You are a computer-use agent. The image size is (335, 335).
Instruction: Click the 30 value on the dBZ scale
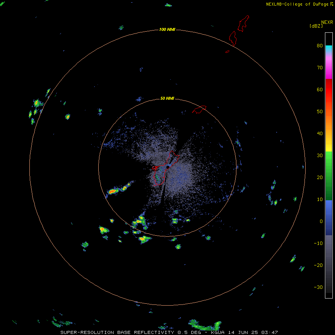pos(320,155)
